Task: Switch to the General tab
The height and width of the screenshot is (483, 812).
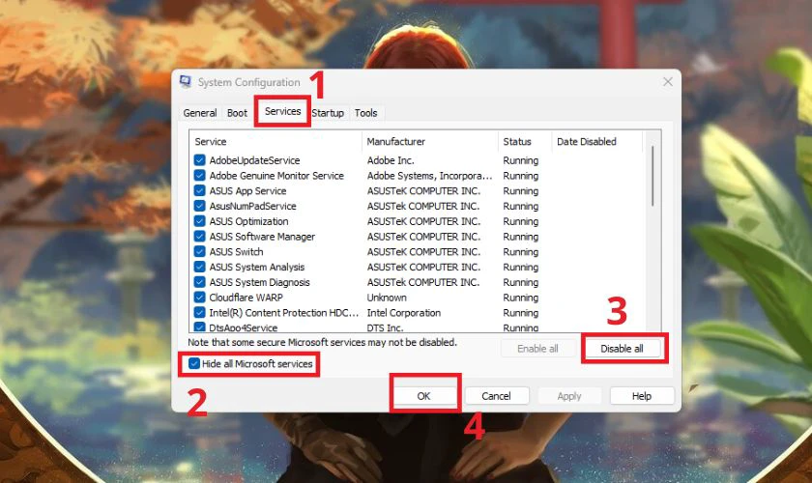Action: coord(200,113)
